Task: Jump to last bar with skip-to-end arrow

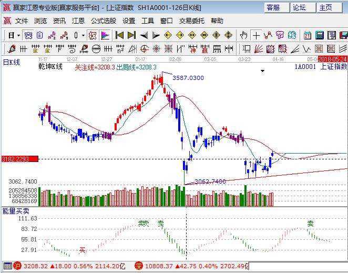Action: click(131, 35)
